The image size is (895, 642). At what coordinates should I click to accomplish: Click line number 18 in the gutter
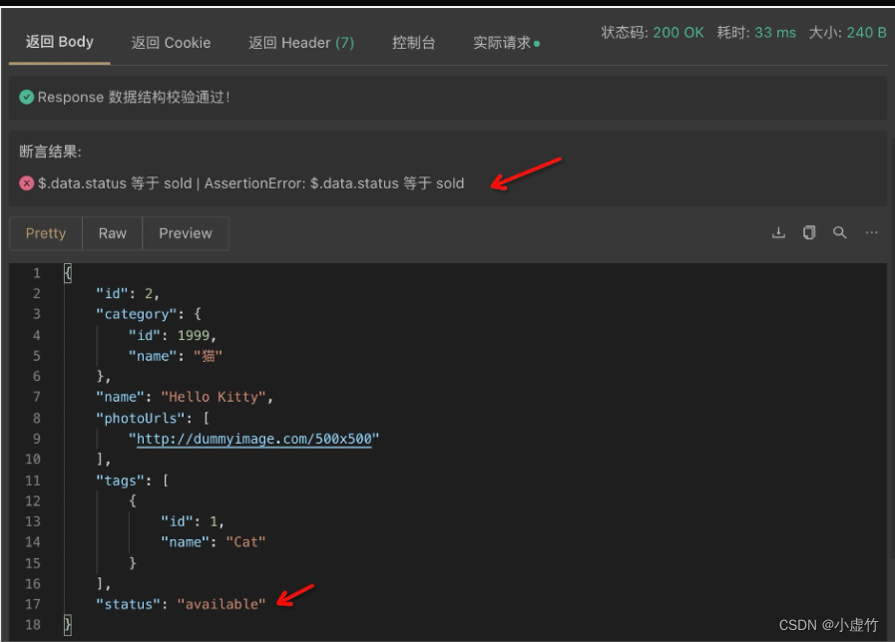(x=33, y=624)
